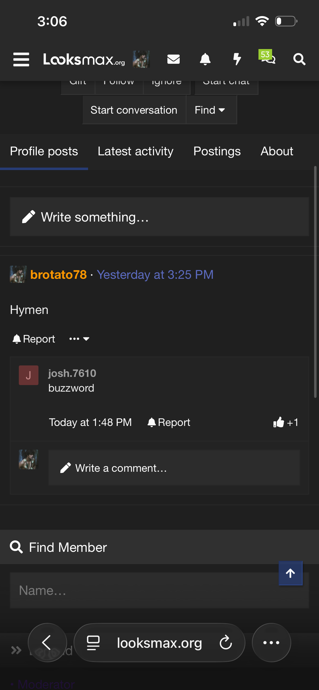Switch to the Latest activity tab

136,151
